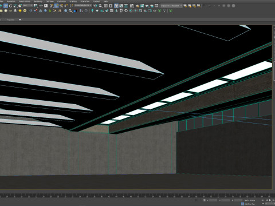Create a V-Ray Sun light
The height and width of the screenshot is (206, 275).
pos(20,11)
